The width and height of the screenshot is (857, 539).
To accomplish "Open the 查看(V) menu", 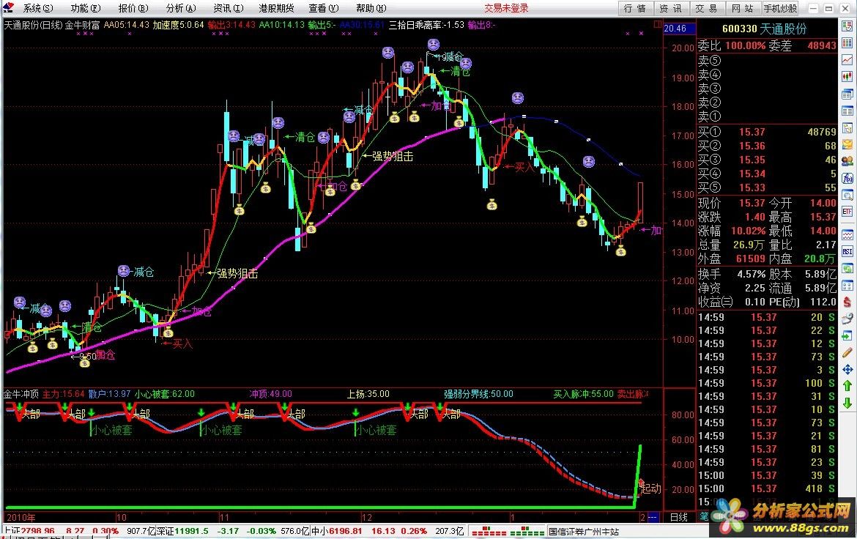I will point(324,8).
